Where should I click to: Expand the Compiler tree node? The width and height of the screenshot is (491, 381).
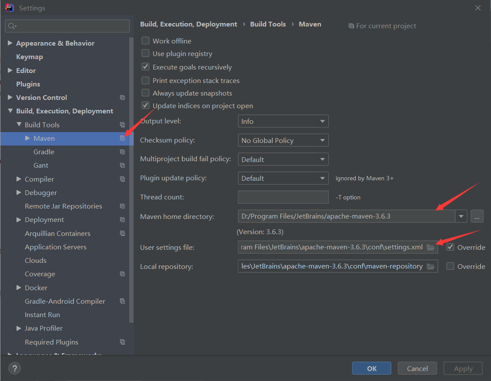tap(19, 179)
